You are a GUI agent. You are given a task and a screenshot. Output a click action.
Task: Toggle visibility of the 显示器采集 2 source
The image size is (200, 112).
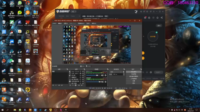(80, 79)
